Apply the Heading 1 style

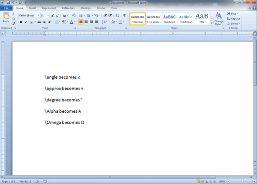[170, 19]
